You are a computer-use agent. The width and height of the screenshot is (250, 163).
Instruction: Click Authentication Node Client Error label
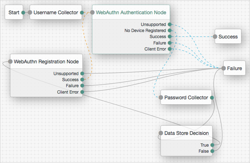point(155,49)
